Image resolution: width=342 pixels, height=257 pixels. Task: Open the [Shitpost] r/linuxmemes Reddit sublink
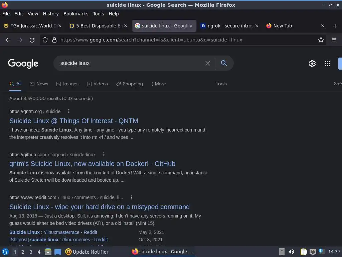point(58,240)
